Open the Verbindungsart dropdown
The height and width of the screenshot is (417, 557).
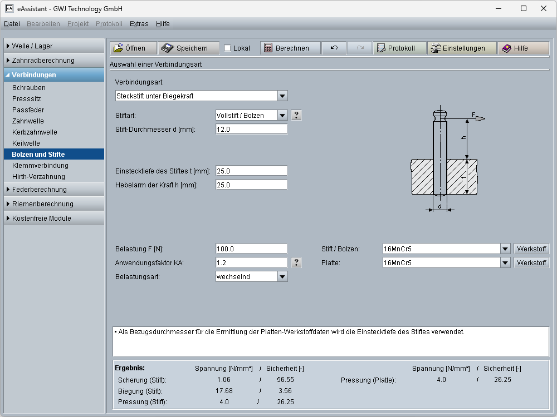pos(282,96)
